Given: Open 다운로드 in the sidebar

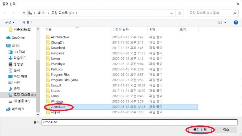Looking at the screenshot, I should point(20,58).
